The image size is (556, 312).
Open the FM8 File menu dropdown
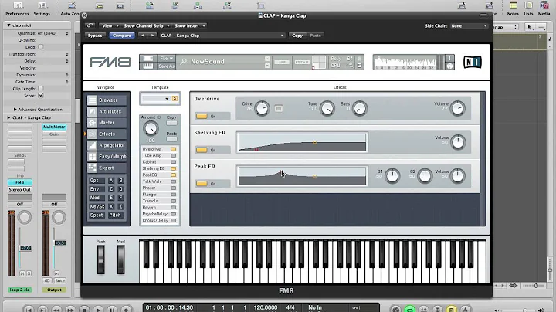pos(166,59)
